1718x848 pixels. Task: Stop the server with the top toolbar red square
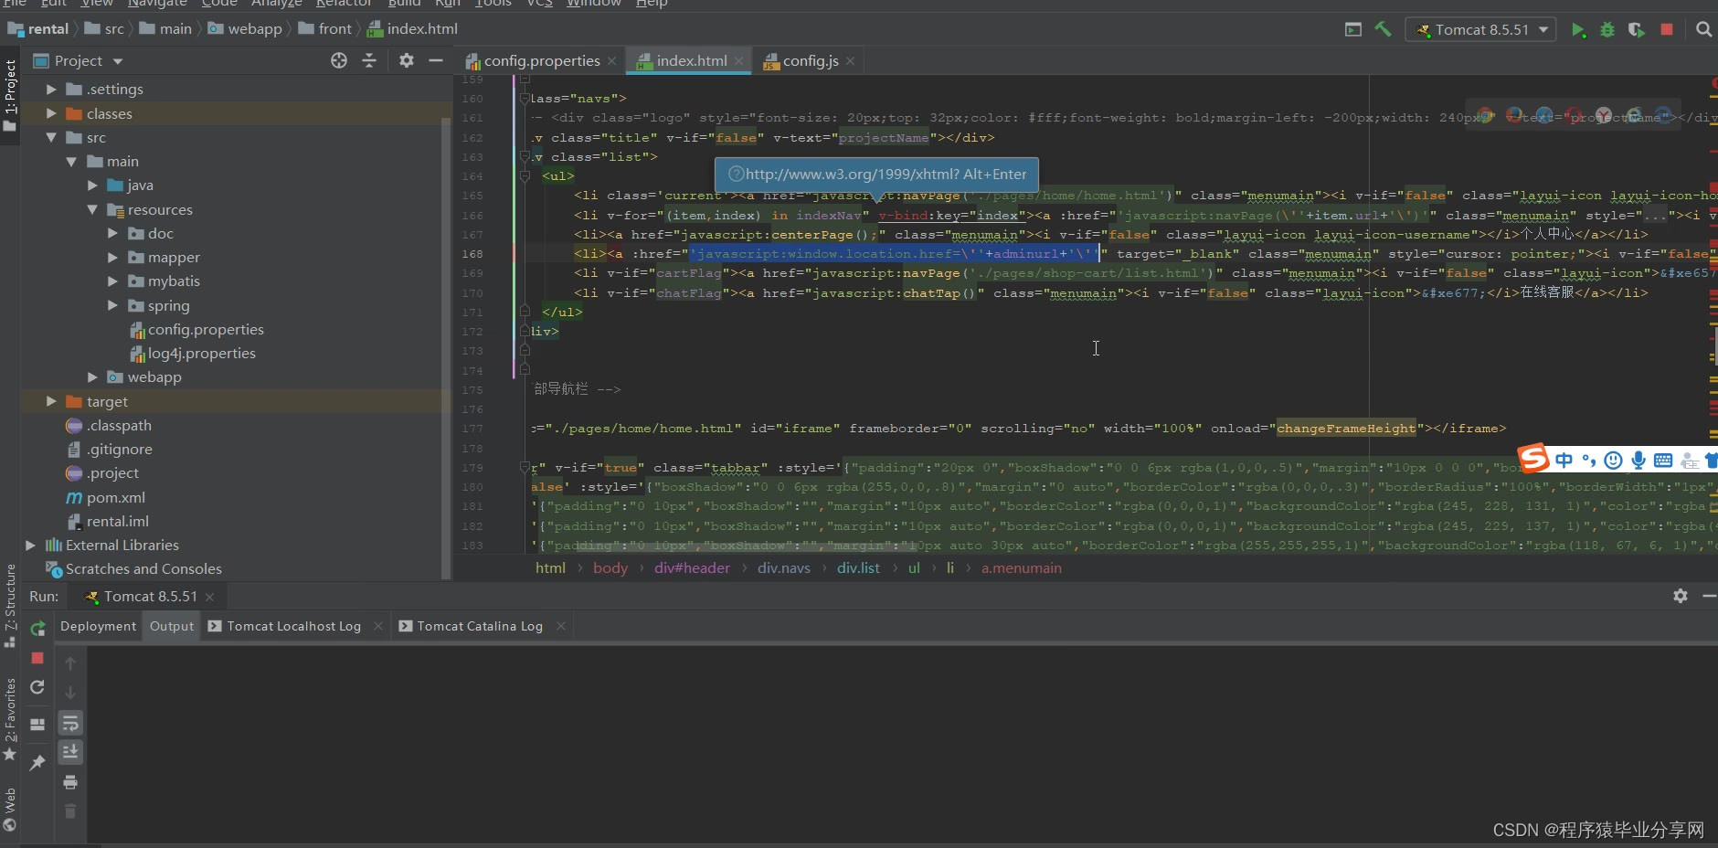[1667, 29]
